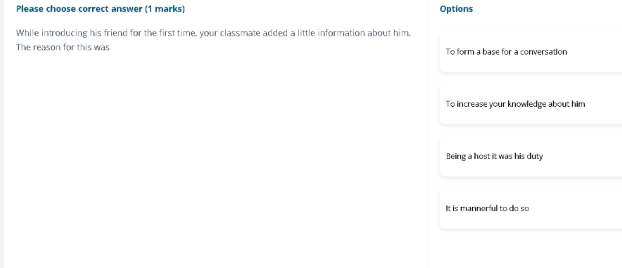Pick answer 'Being a host it was his duty'

[531, 157]
